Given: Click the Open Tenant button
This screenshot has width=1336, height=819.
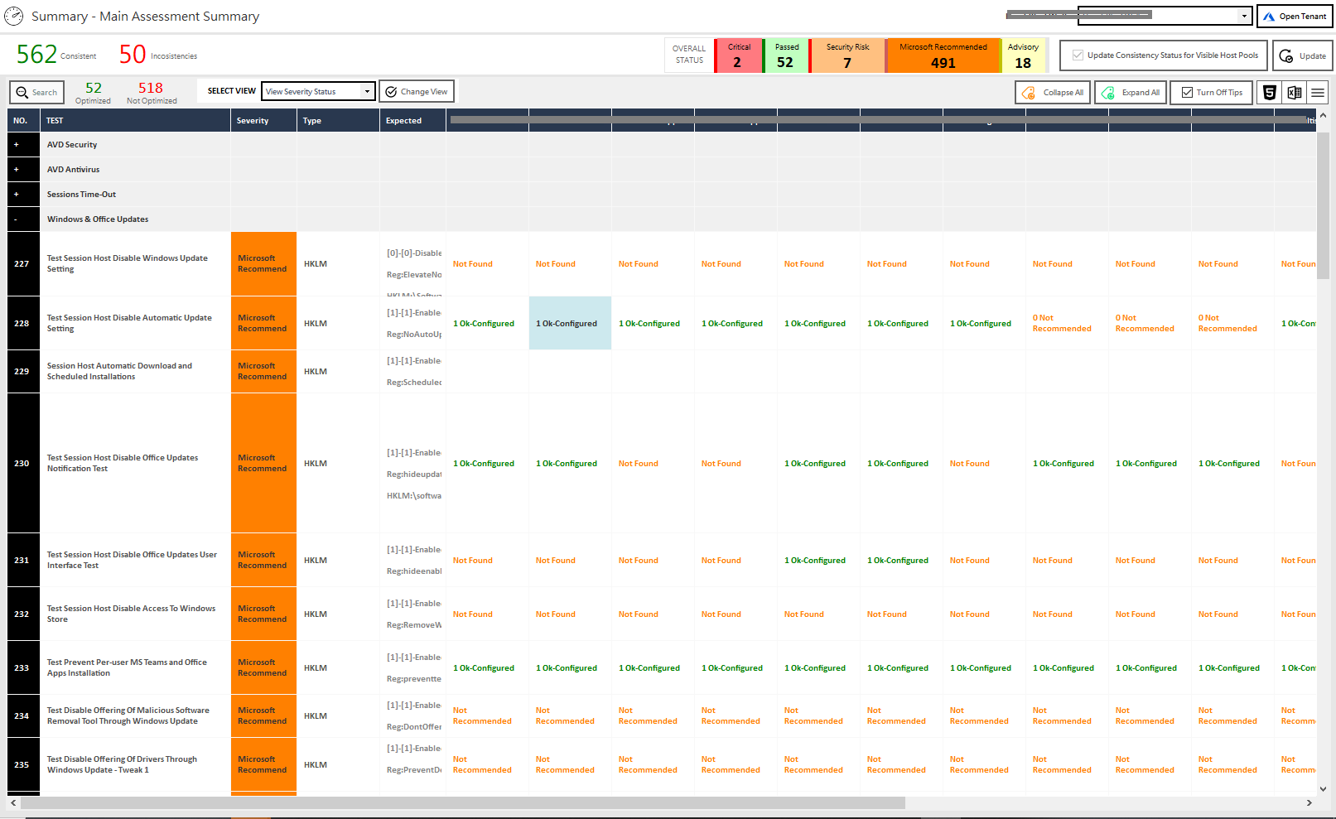Looking at the screenshot, I should (x=1295, y=15).
